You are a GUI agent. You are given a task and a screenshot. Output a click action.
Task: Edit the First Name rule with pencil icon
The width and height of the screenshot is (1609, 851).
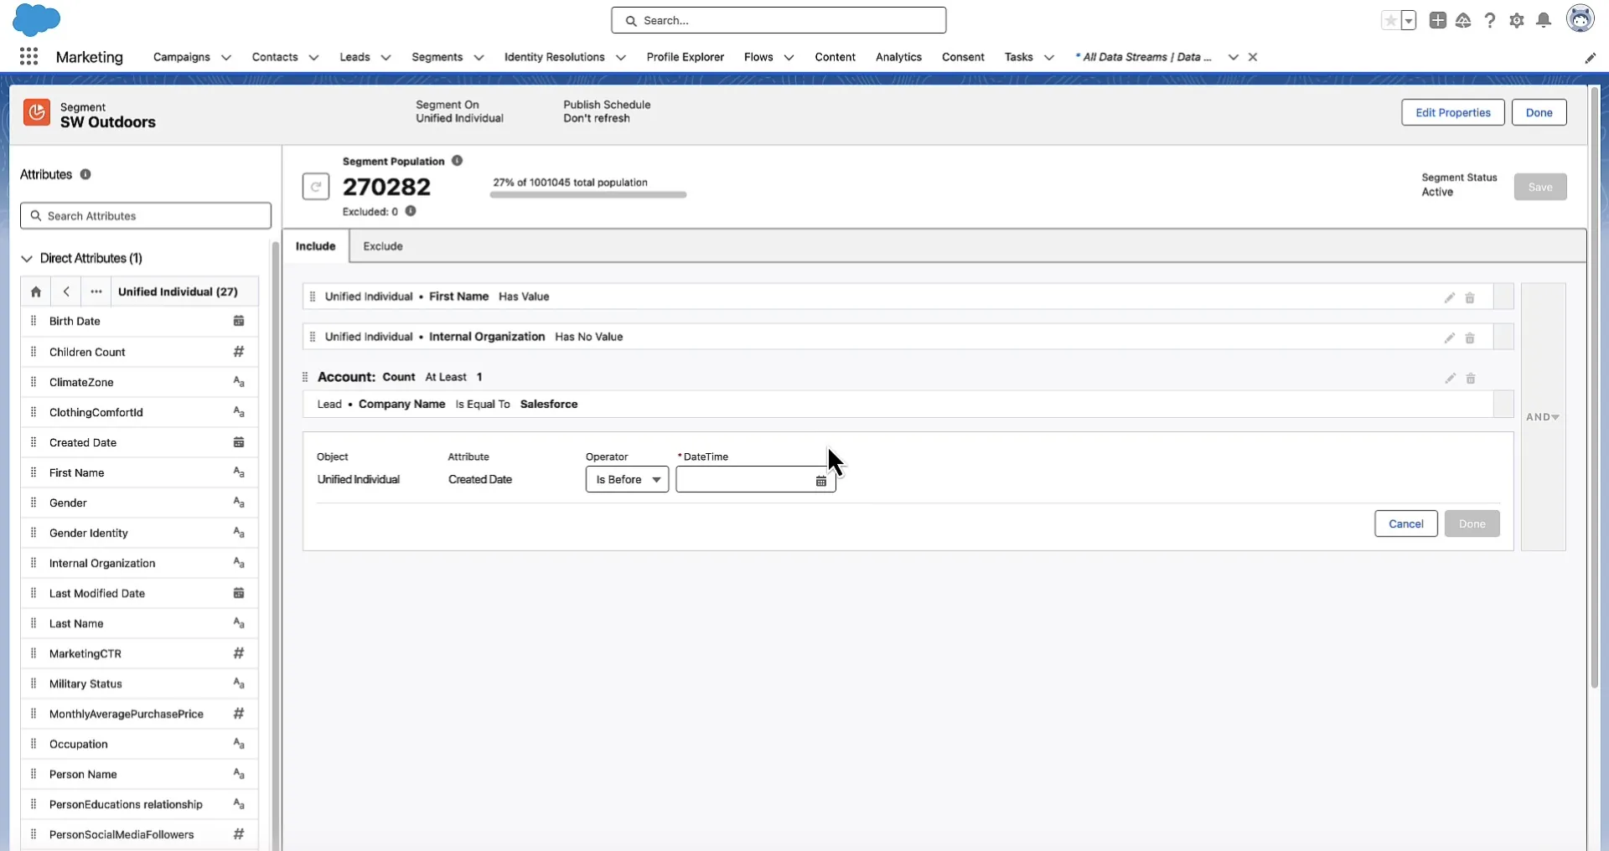(1450, 297)
